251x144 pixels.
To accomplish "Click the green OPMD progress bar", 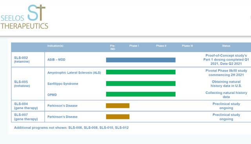I will (x=141, y=94).
